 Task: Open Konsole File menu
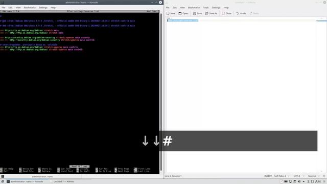coord(4,8)
